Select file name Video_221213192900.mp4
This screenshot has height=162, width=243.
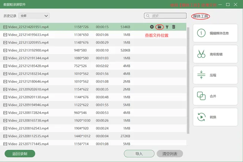[x=28, y=50]
